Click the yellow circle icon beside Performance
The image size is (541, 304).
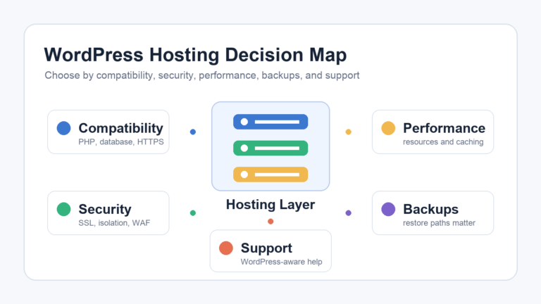388,128
